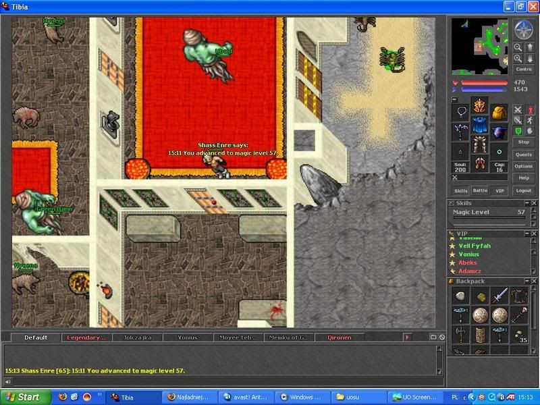Image resolution: width=540 pixels, height=405 pixels.
Task: Select VIP entry Adamcz
Action: (x=469, y=271)
